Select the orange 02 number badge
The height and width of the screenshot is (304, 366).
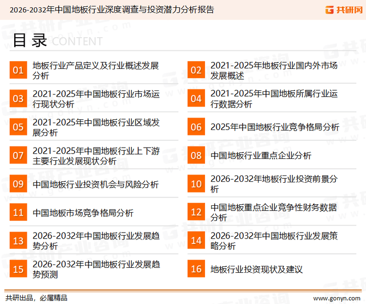tap(196, 70)
